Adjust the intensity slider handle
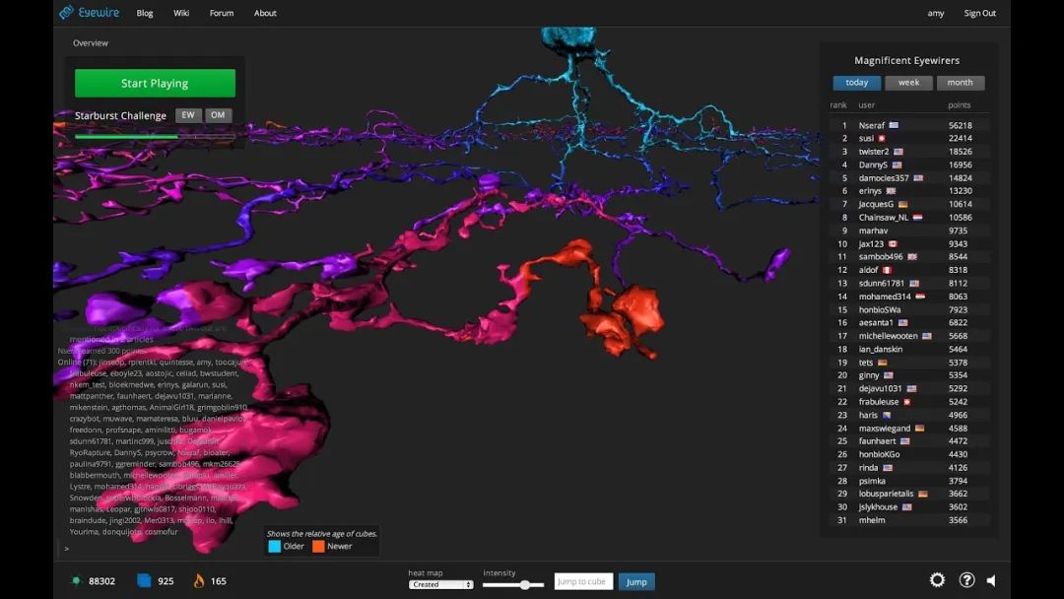This screenshot has width=1064, height=599. click(x=524, y=585)
